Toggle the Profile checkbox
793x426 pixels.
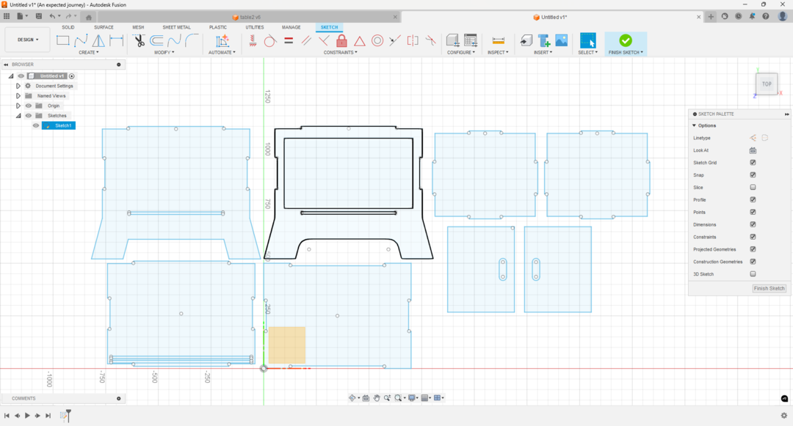pos(753,200)
